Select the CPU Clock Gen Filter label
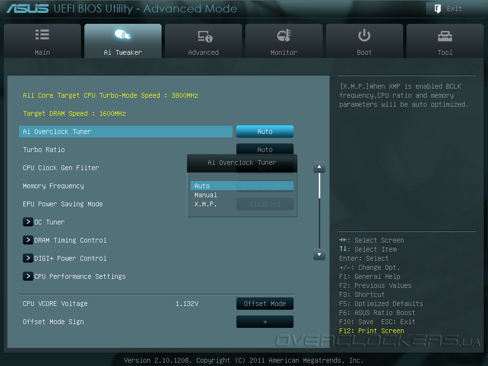The image size is (488, 366). click(61, 167)
